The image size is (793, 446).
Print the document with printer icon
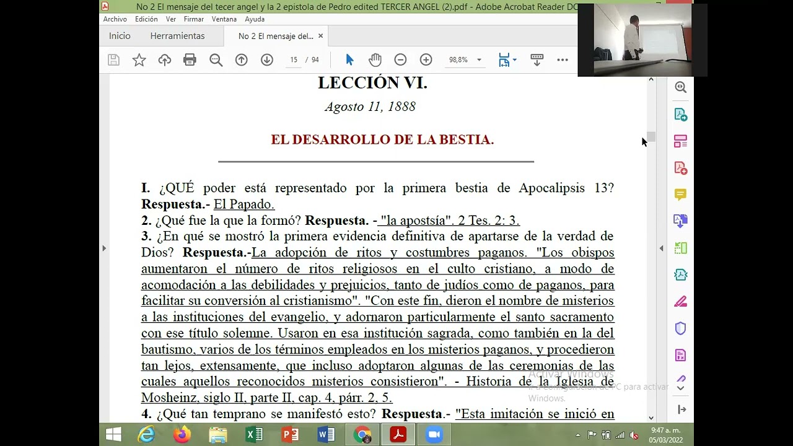pyautogui.click(x=190, y=59)
